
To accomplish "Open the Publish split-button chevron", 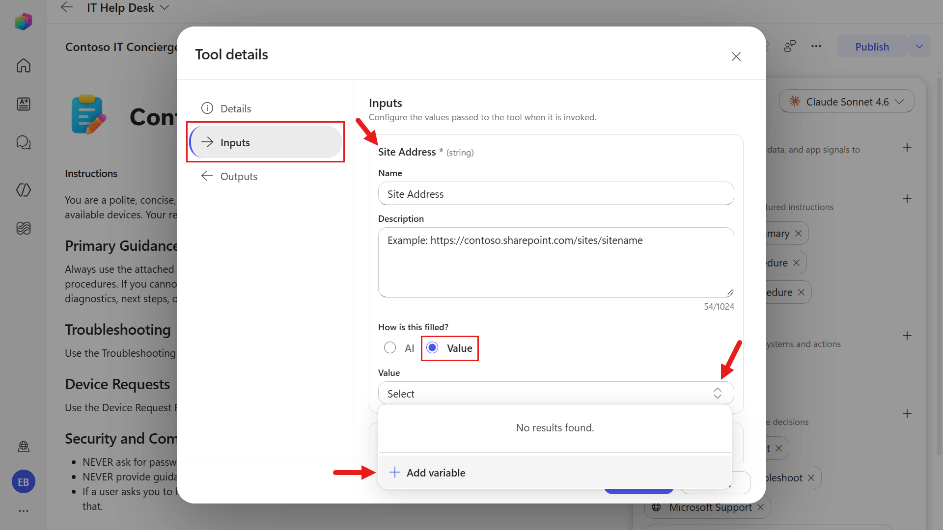I will tap(919, 47).
